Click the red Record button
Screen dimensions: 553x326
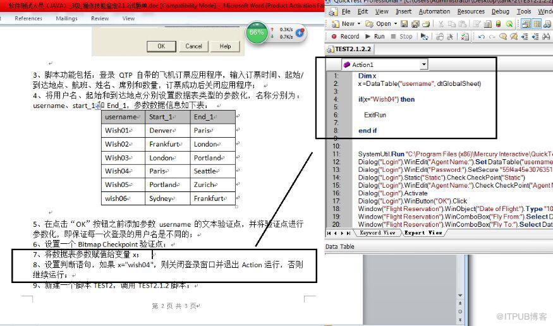point(345,36)
